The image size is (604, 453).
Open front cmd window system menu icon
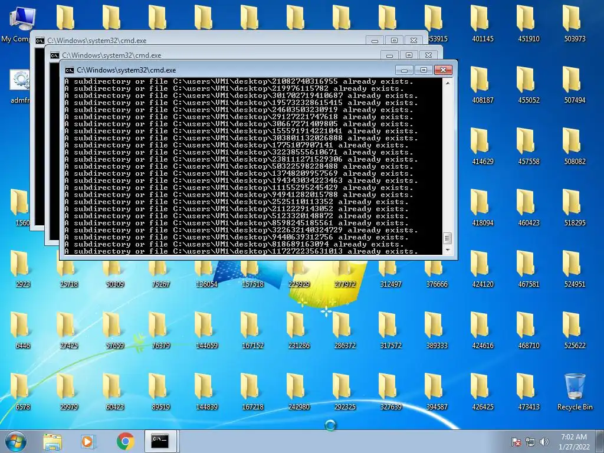click(70, 70)
